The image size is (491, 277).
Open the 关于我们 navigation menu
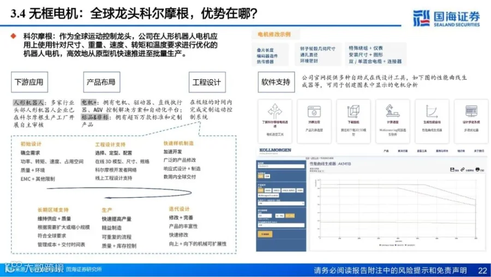coord(478,151)
